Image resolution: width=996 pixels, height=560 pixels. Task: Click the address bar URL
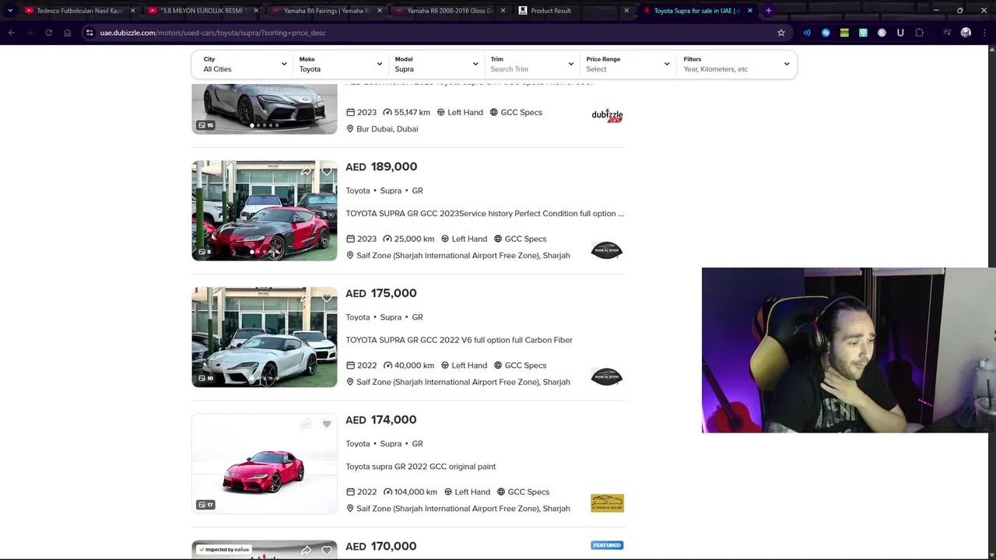(x=212, y=33)
